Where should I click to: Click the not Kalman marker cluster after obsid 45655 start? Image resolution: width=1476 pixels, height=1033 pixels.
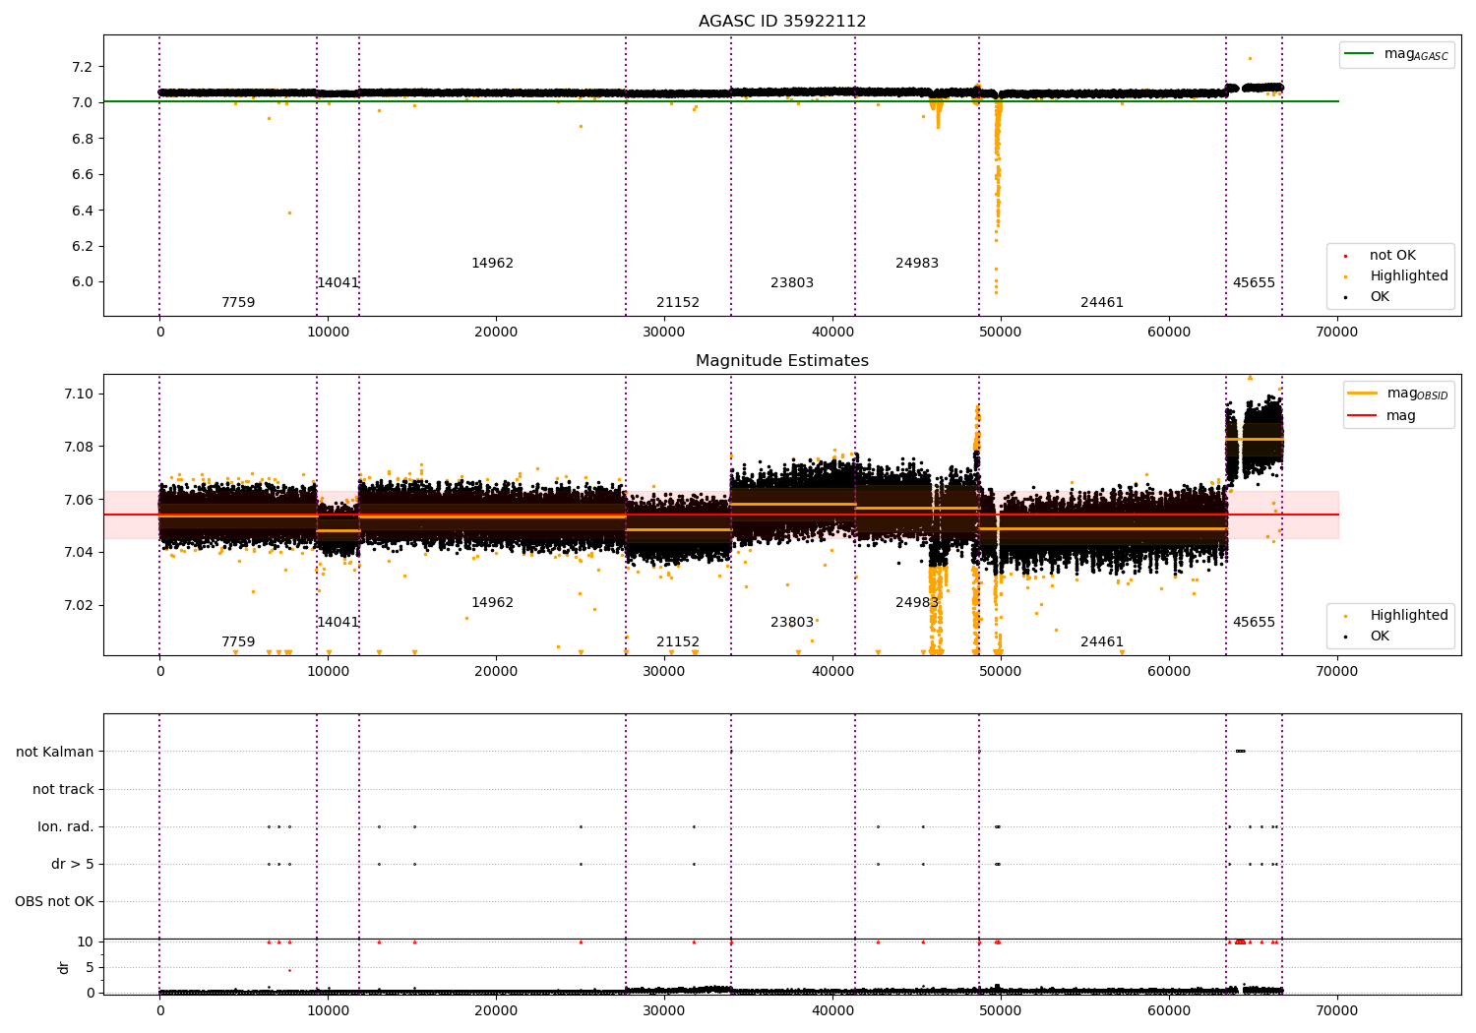coord(1241,752)
